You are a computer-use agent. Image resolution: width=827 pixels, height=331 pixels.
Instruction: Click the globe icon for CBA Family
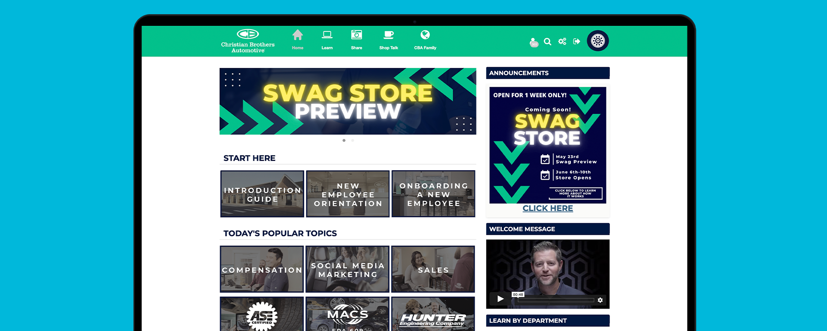click(425, 34)
